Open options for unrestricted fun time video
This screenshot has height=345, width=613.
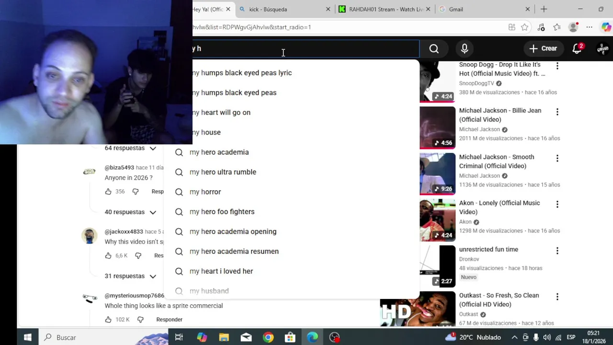[x=557, y=251]
